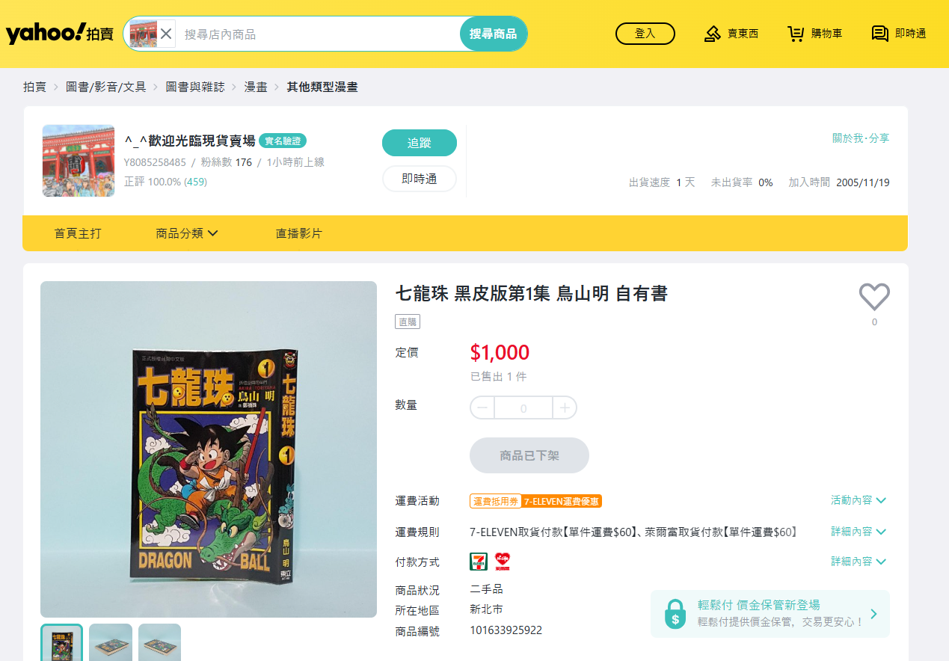949x661 pixels.
Task: Expand 商品分類 dropdown menu
Action: click(x=187, y=233)
